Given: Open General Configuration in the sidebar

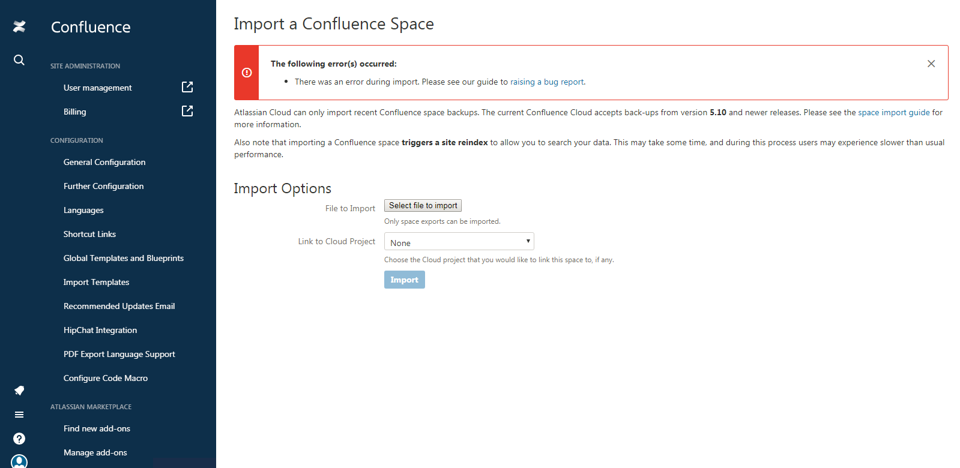Looking at the screenshot, I should [x=104, y=162].
